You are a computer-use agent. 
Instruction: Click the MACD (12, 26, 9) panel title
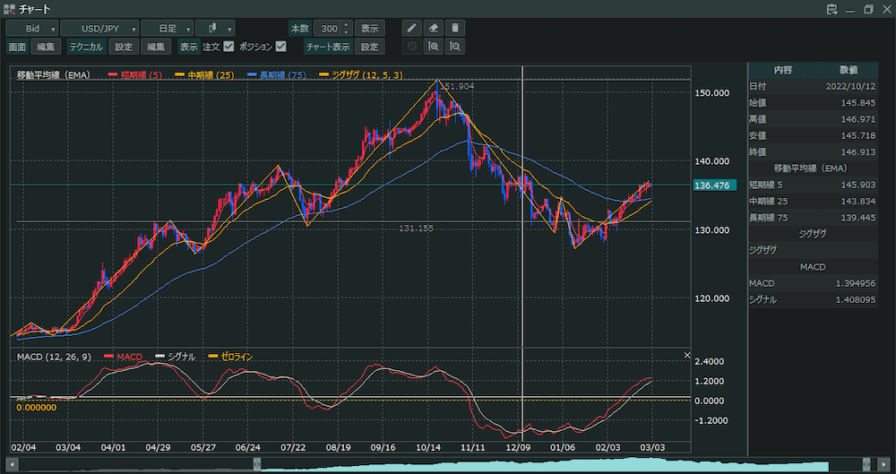pyautogui.click(x=54, y=357)
